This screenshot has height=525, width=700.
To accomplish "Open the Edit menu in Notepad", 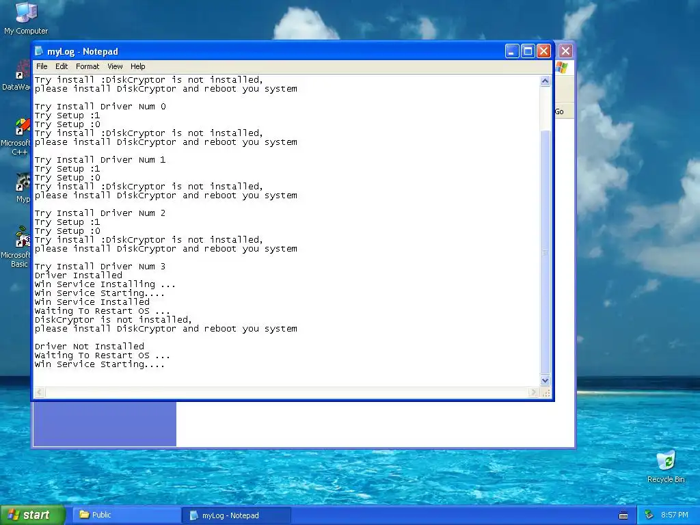I will 61,66.
